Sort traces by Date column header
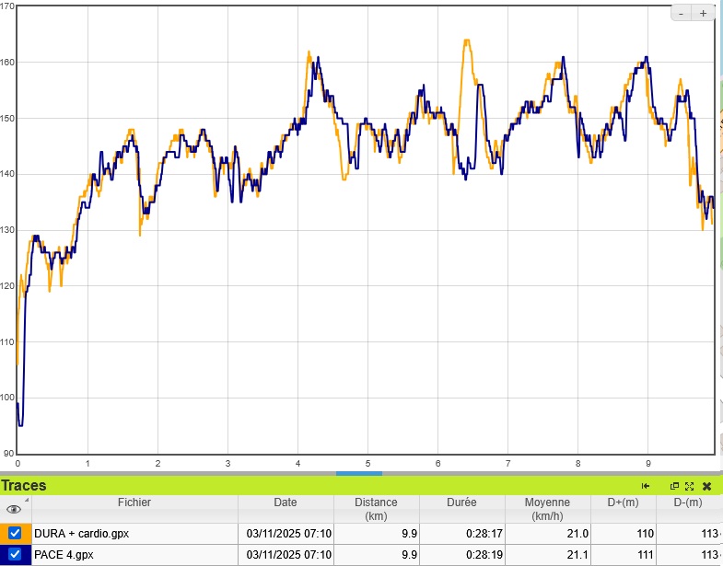 pos(285,502)
